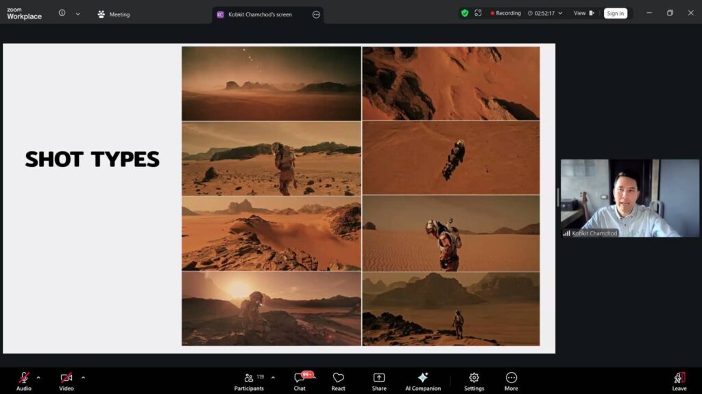Click the aerial astronaut top-down shot image
Viewport: 702px width, 394px height.
point(451,158)
